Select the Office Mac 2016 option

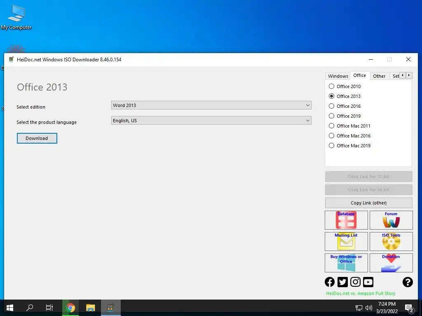349,136
